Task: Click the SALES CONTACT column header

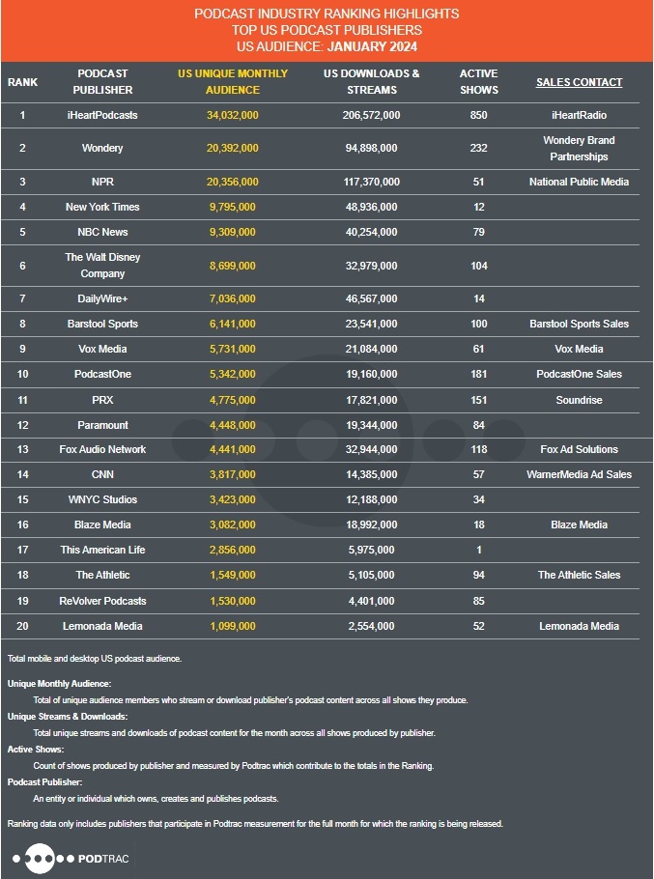Action: click(579, 82)
